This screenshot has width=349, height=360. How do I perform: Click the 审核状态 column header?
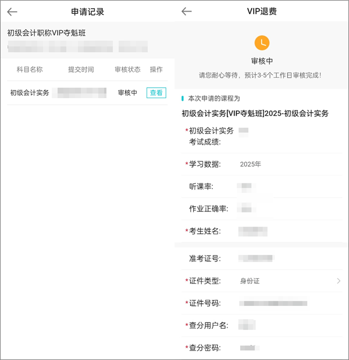tap(127, 70)
